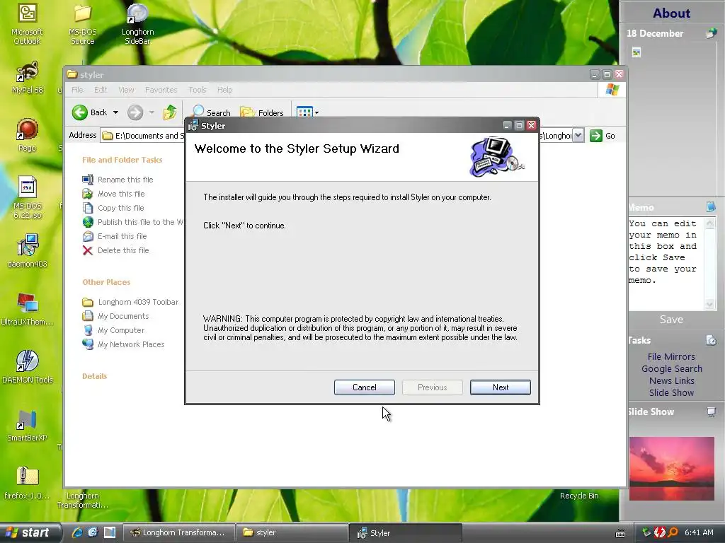Switch to Longhorn Transforma... taskbar item
This screenshot has height=543, width=725.
click(178, 532)
